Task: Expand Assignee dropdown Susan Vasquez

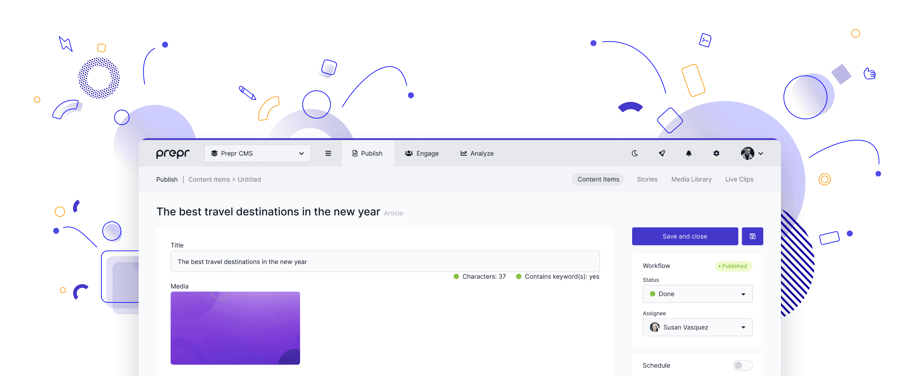Action: click(697, 327)
